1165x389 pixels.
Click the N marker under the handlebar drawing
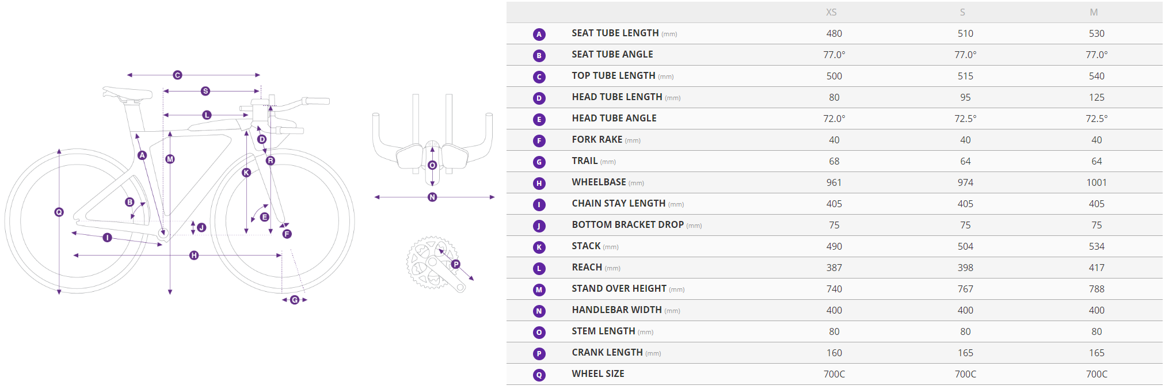point(432,197)
